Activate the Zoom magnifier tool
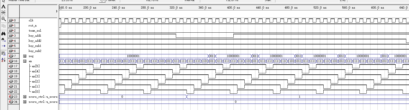409x110 pixels. [x=3, y=19]
